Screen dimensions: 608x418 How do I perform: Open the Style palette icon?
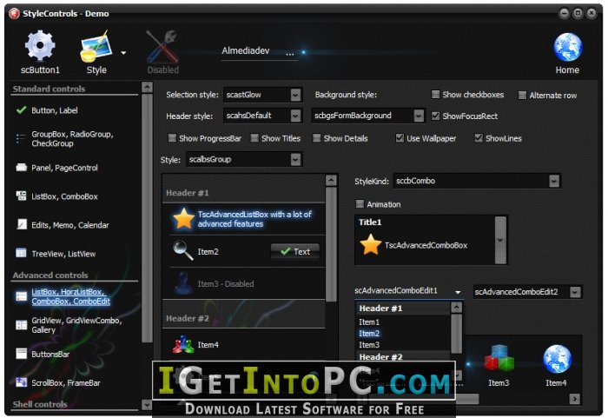point(96,47)
